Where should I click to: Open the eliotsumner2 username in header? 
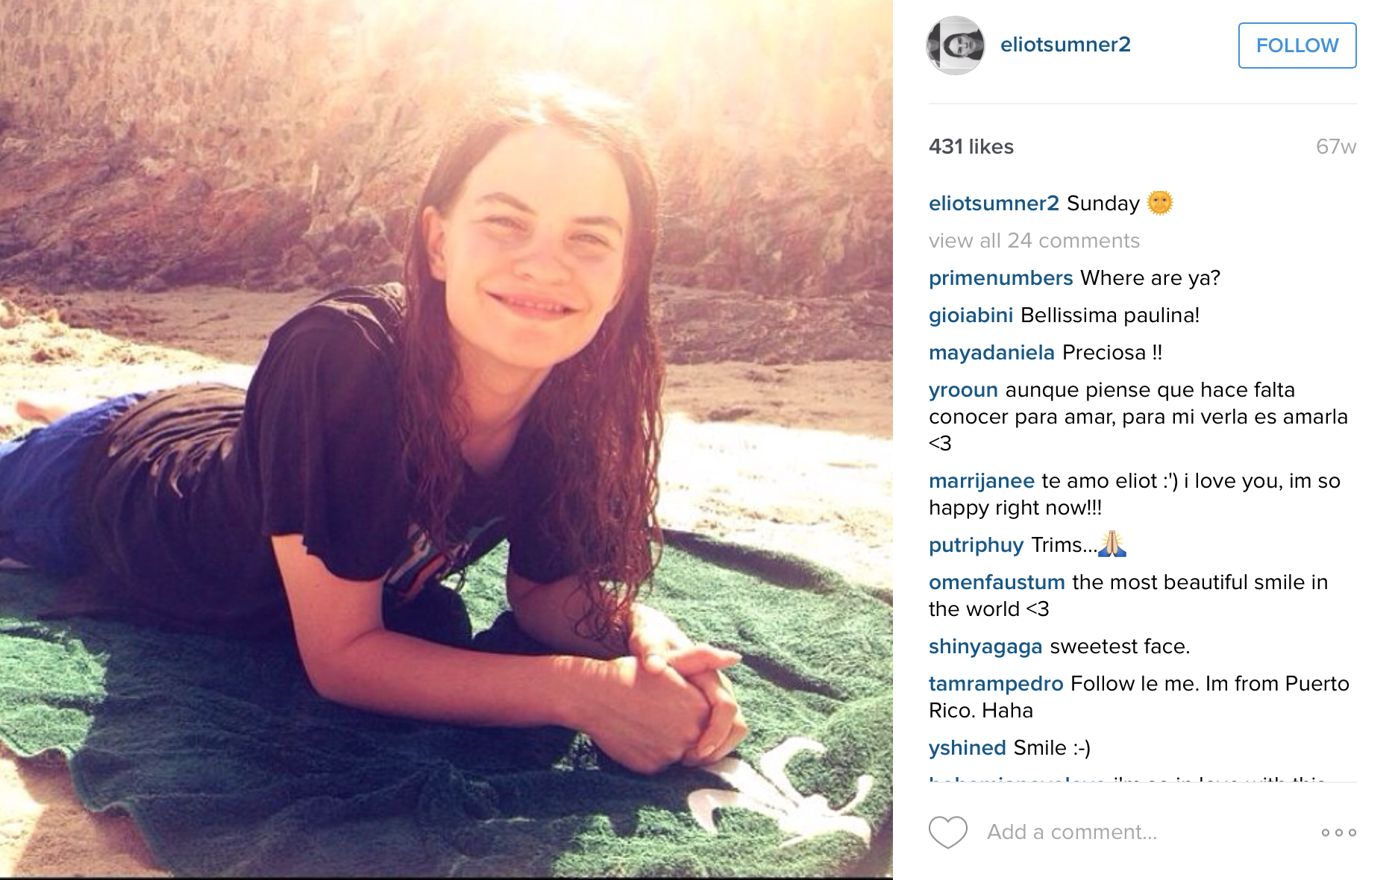pyautogui.click(x=1065, y=45)
